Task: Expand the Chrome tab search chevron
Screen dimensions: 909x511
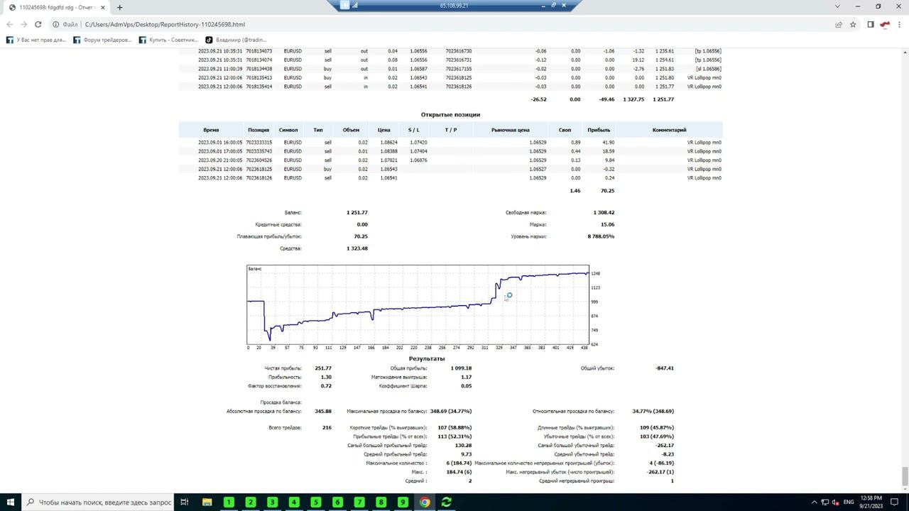Action: coord(837,6)
